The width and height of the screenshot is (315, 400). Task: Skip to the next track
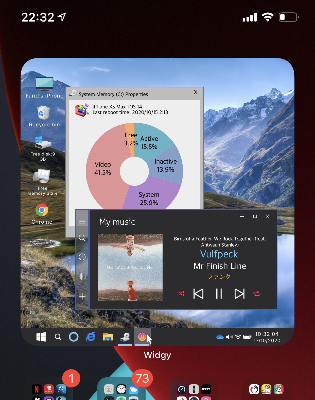[x=239, y=294]
